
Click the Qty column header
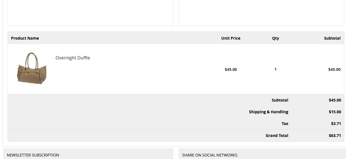pyautogui.click(x=275, y=38)
